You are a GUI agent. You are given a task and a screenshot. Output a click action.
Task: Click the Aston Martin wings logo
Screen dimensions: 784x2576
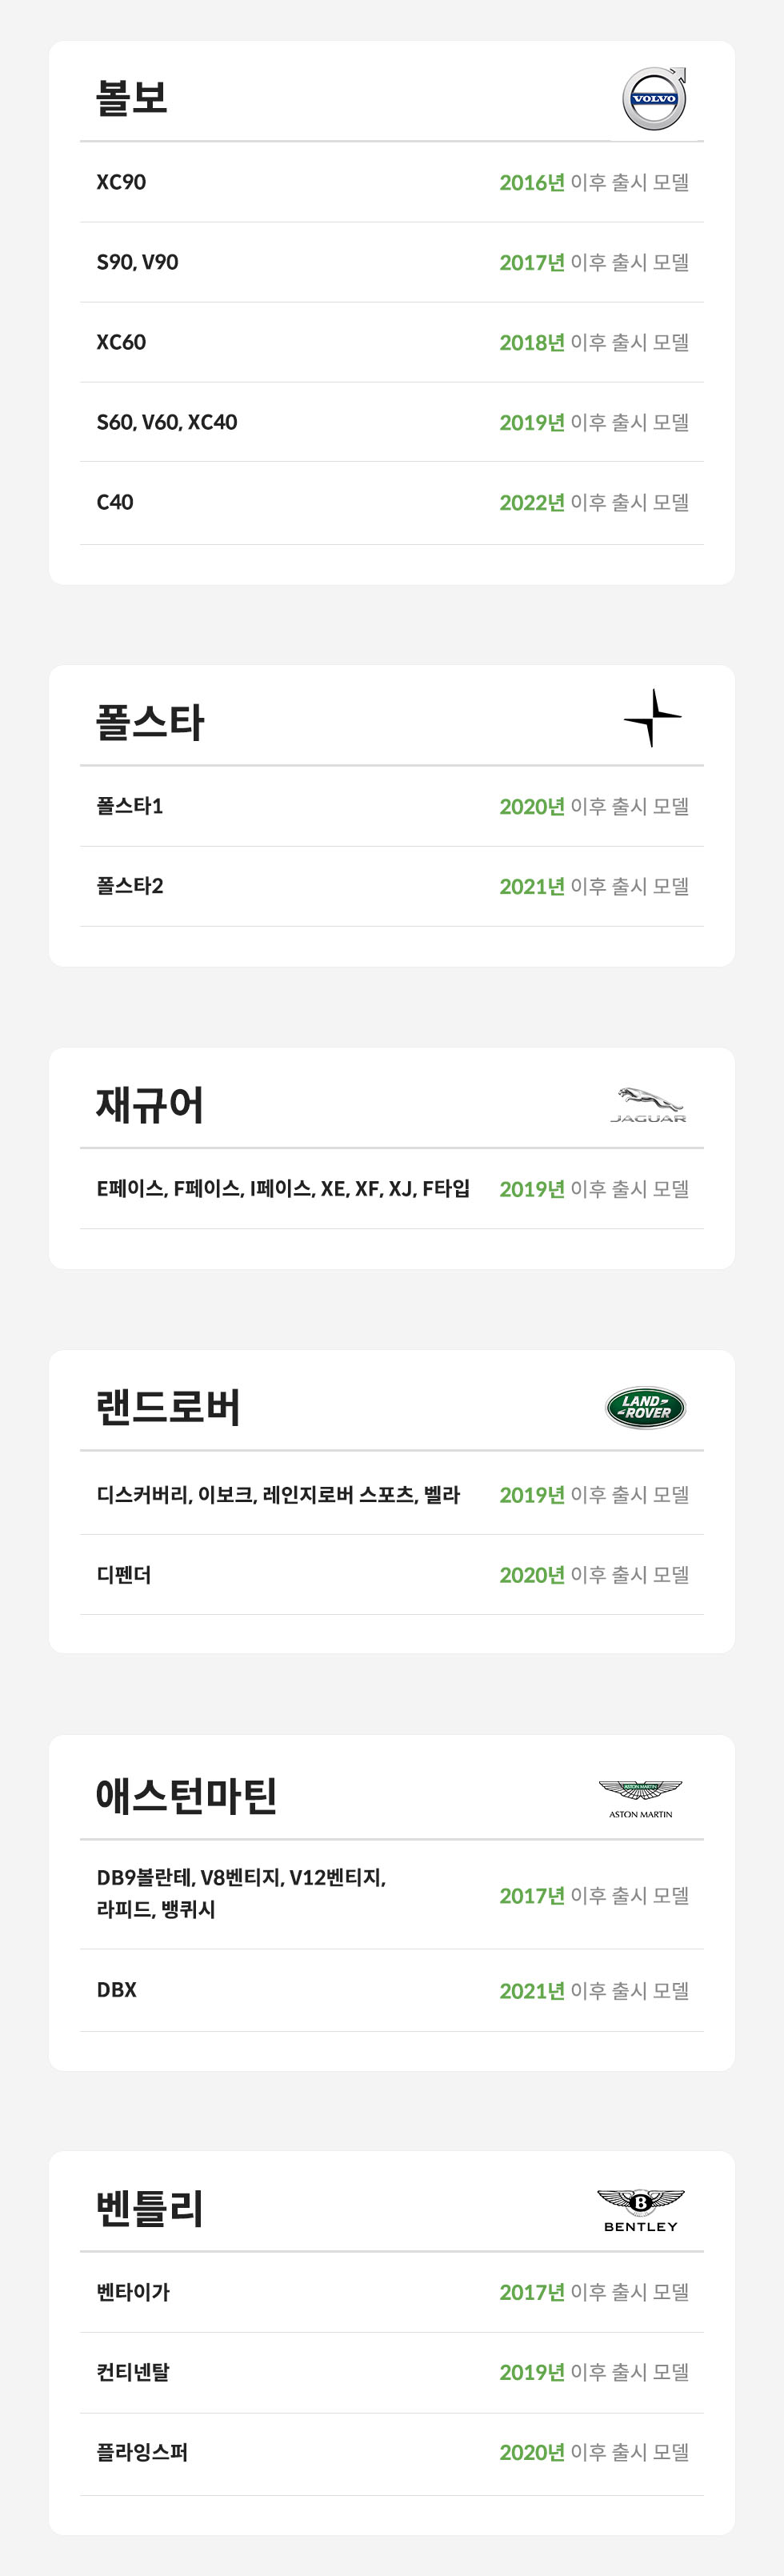[x=640, y=1798]
